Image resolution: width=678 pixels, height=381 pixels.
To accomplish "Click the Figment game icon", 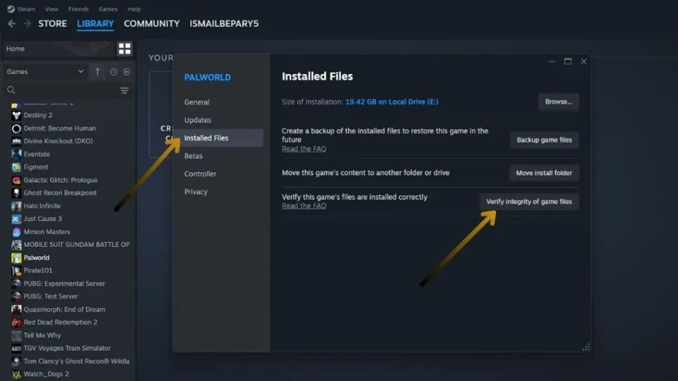I will [x=17, y=167].
